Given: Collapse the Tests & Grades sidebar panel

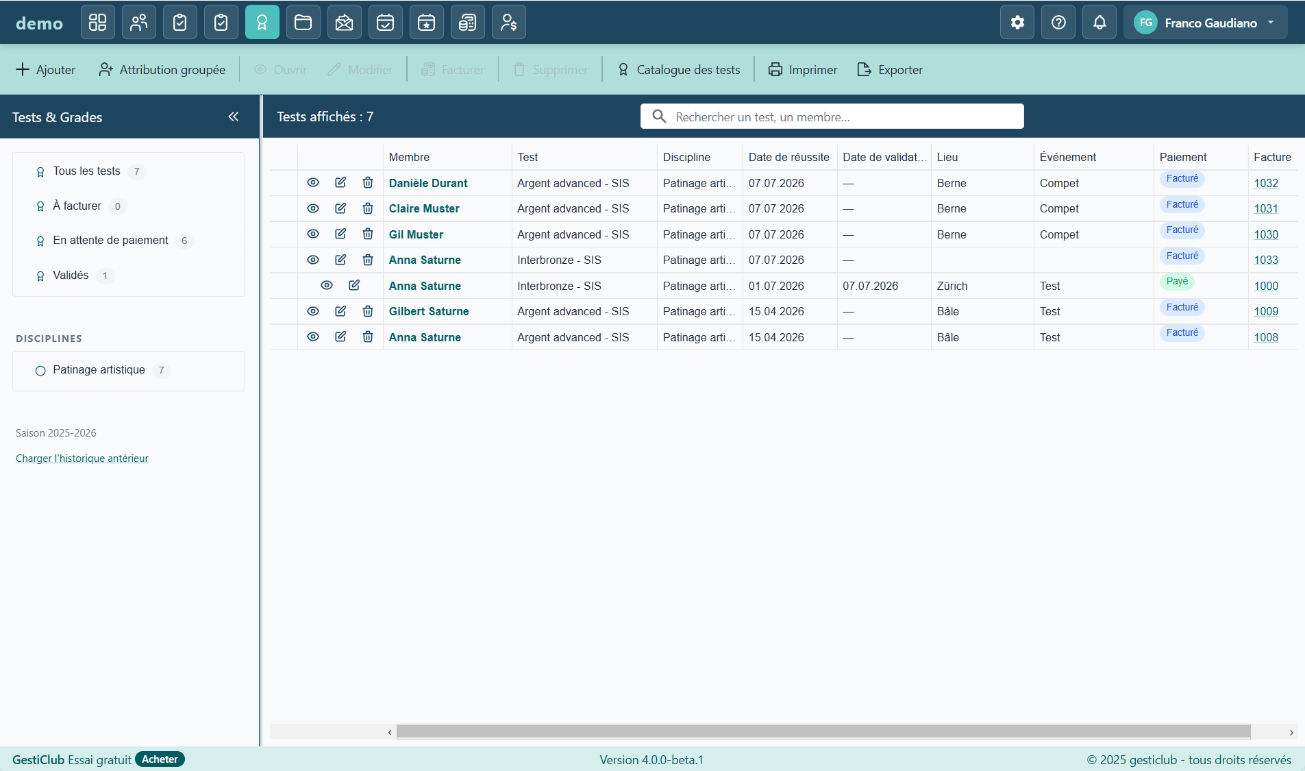Looking at the screenshot, I should (234, 117).
